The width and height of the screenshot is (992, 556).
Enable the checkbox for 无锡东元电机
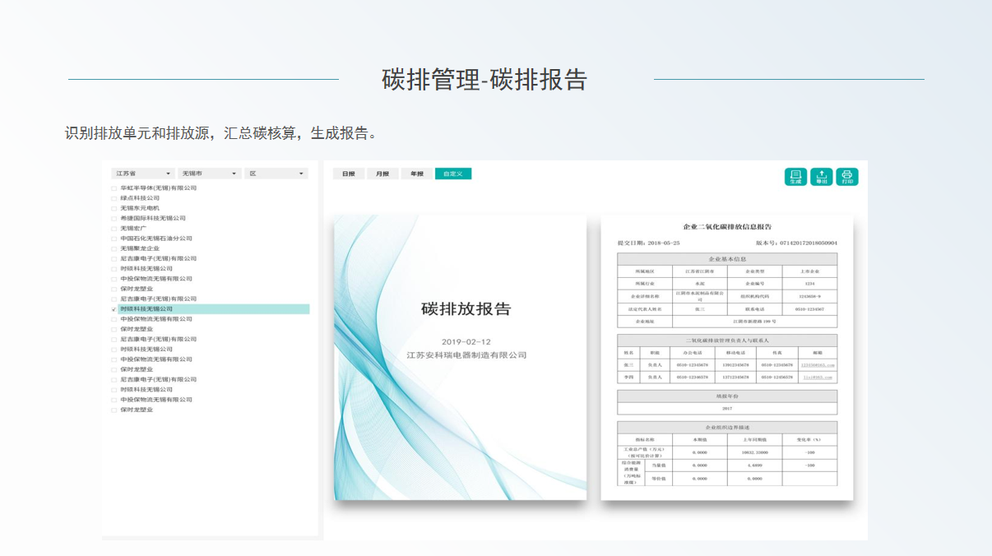114,208
